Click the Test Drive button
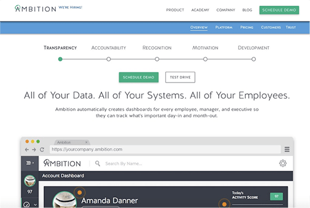Screen dimensions: 310x208 pos(180,77)
